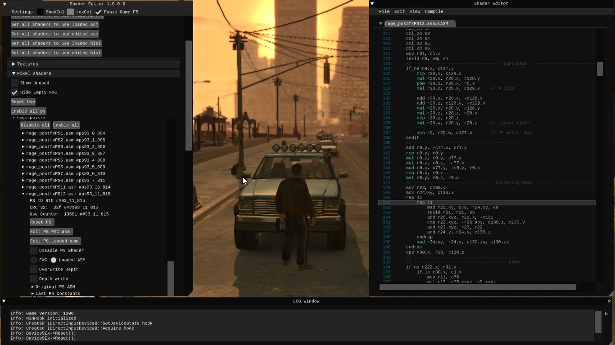Click the pixel shader list scrollbar thumb
This screenshot has height=345, width=615.
171,279
